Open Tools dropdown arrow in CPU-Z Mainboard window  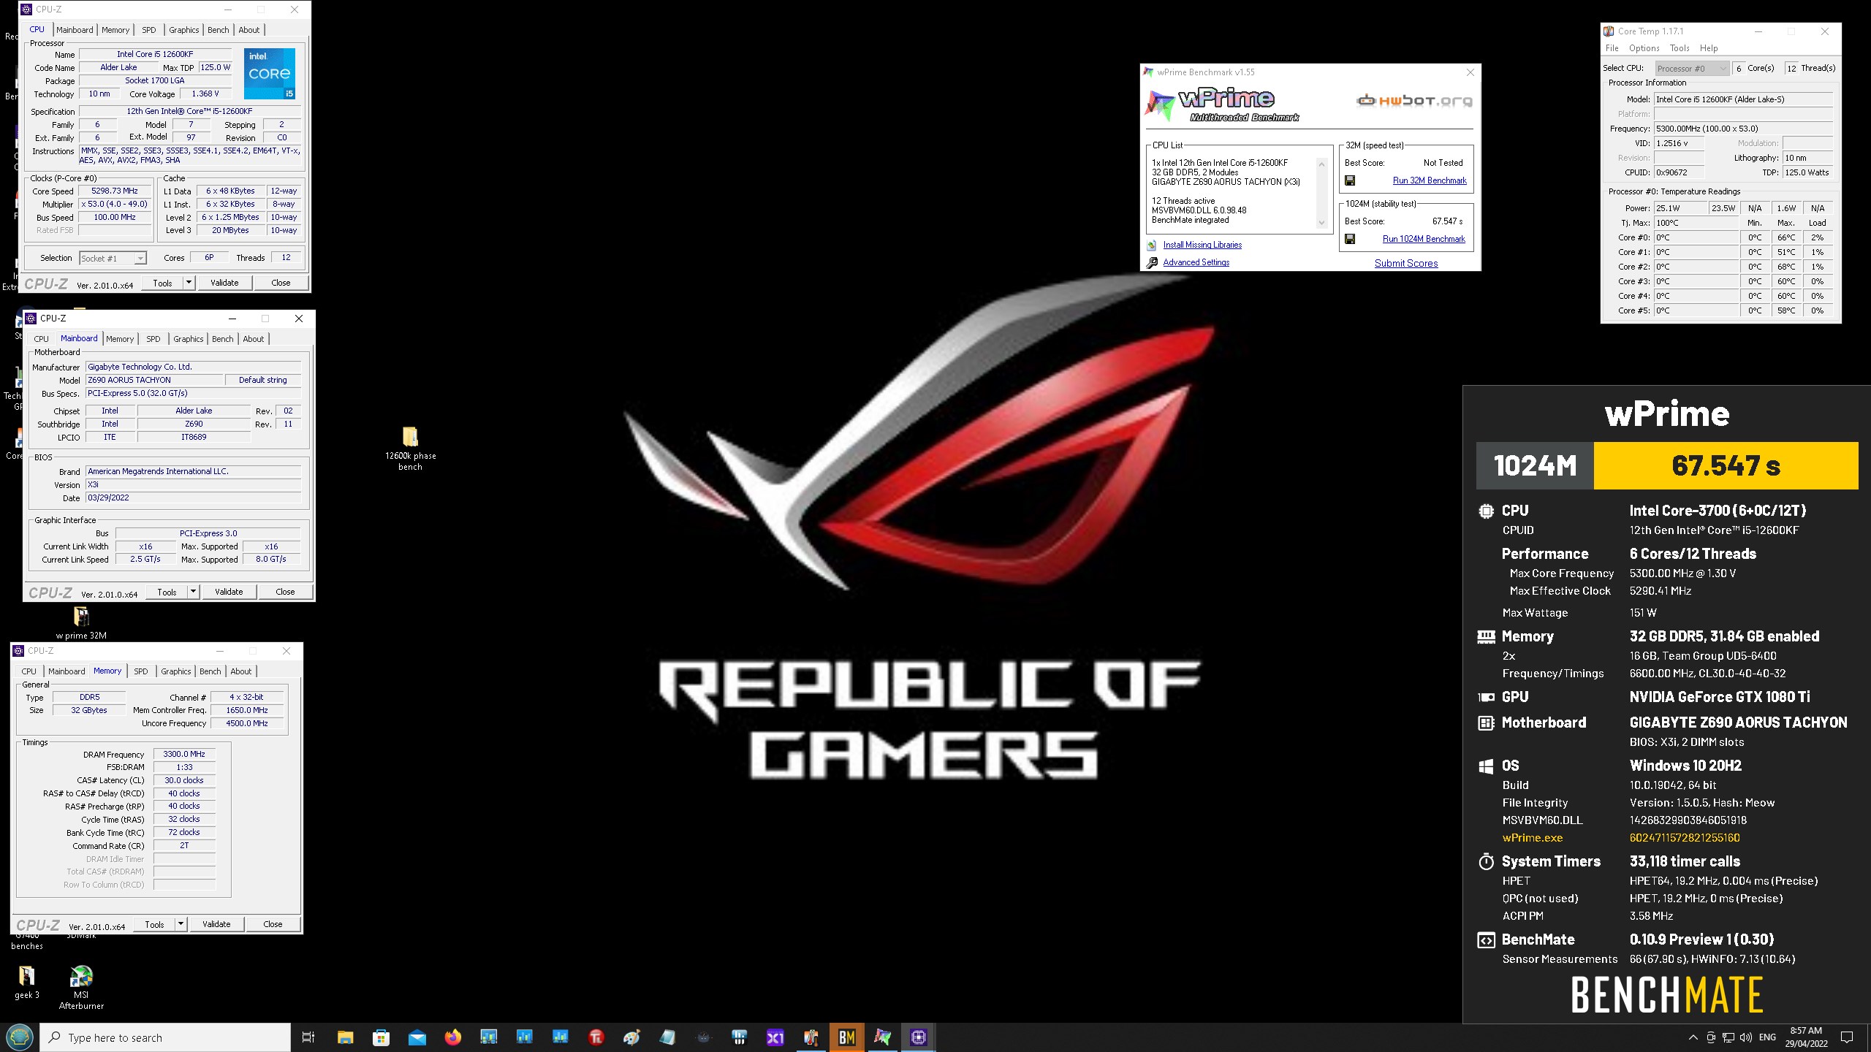click(193, 592)
